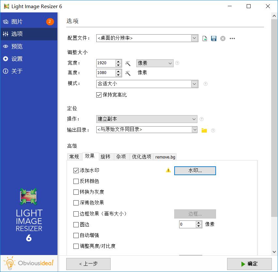Enable the 转换为灰度 checkbox
This screenshot has height=272, width=278.
[x=76, y=192]
